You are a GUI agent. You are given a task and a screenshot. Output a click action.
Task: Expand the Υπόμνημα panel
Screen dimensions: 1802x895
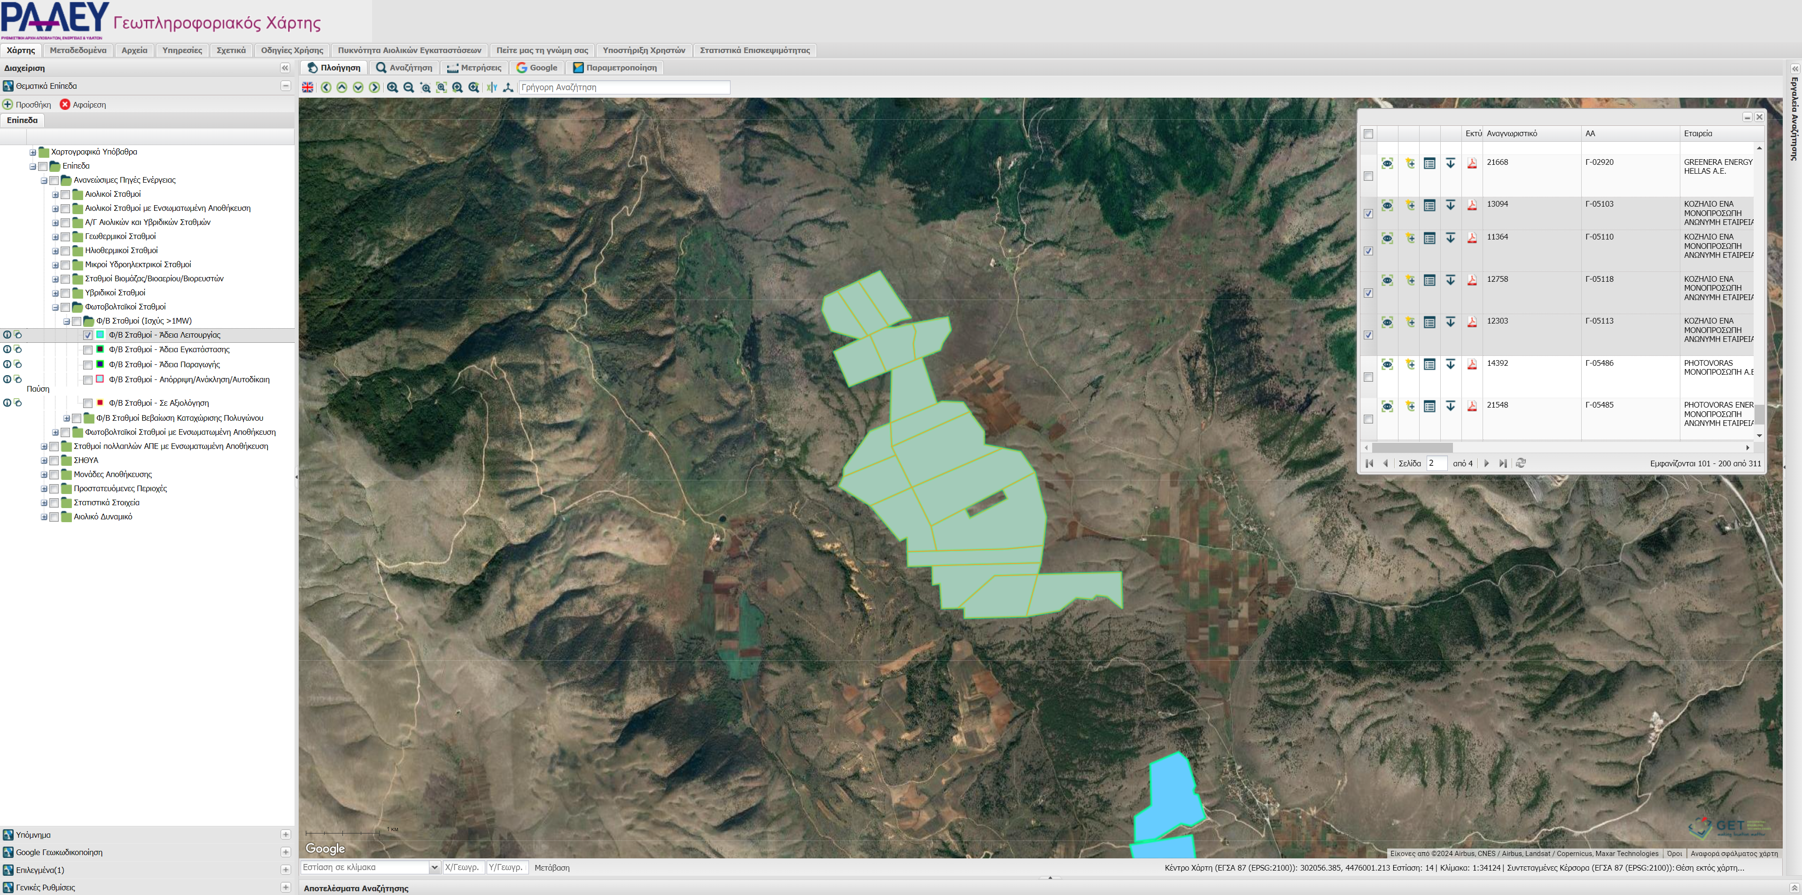pos(286,835)
